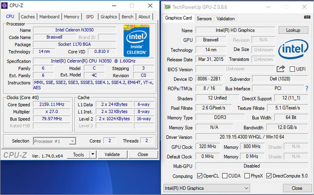Click the Tools button in CPU-Z

[78, 154]
